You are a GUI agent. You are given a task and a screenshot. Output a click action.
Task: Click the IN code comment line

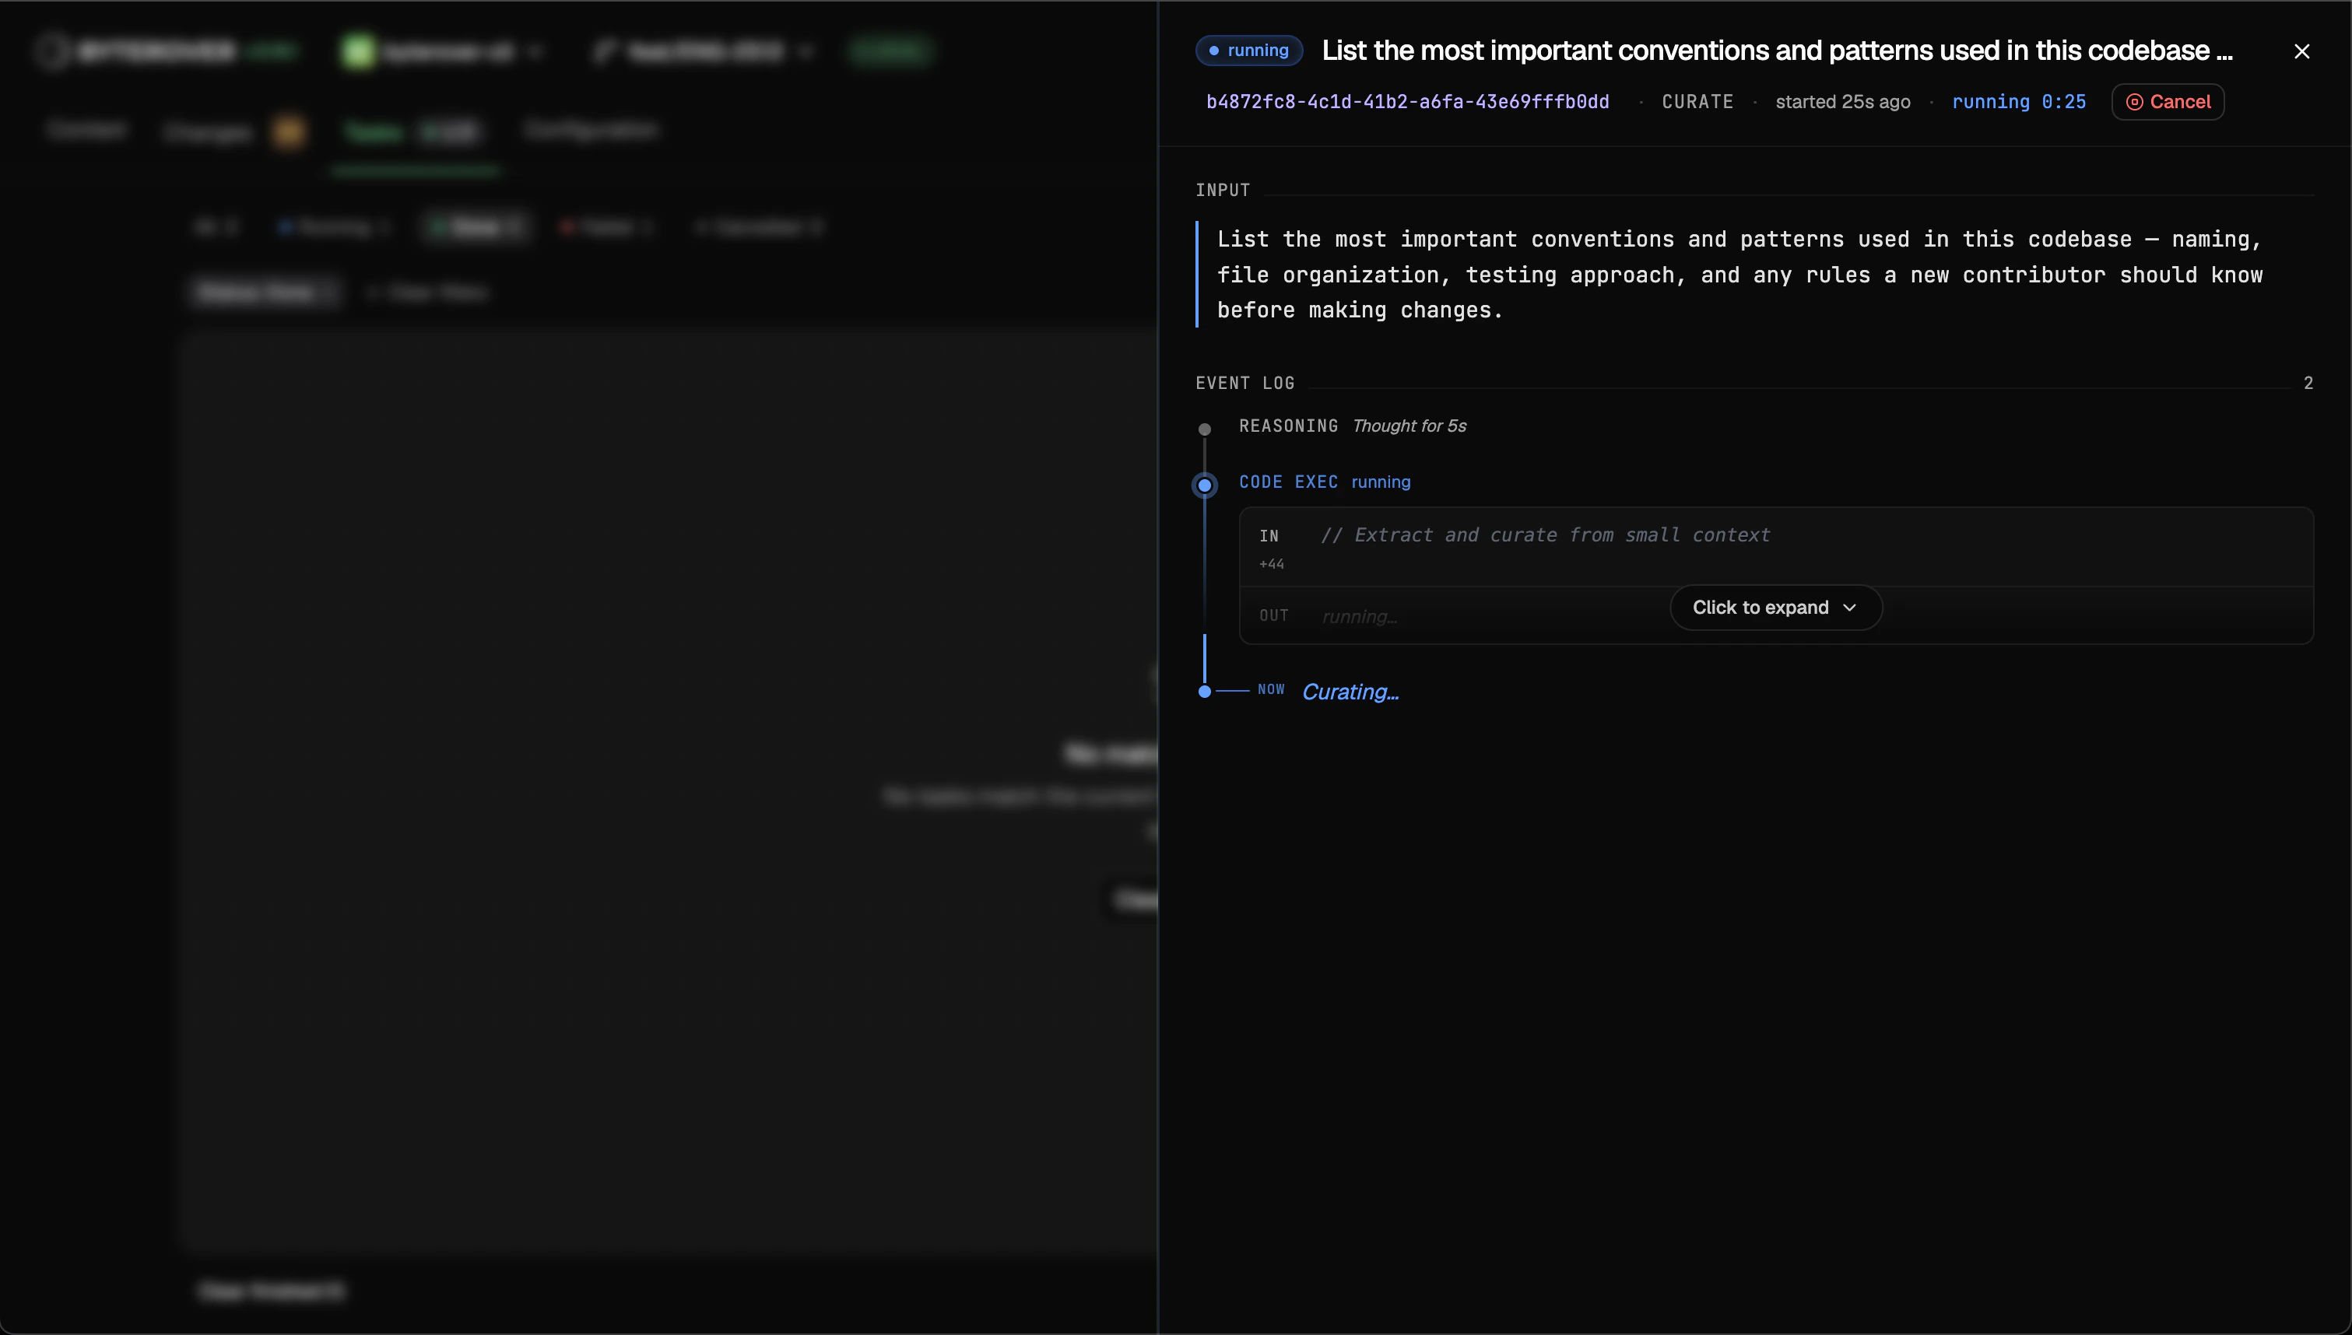[1544, 534]
